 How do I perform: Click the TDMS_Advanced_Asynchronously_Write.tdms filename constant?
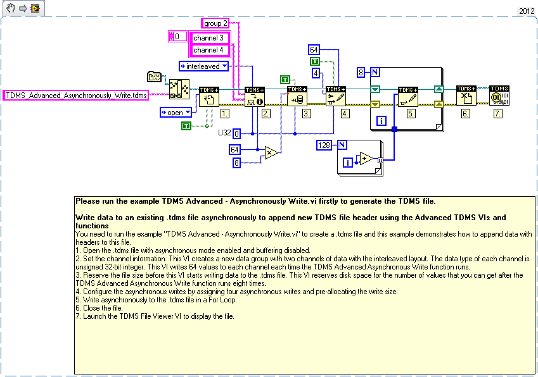coord(76,95)
